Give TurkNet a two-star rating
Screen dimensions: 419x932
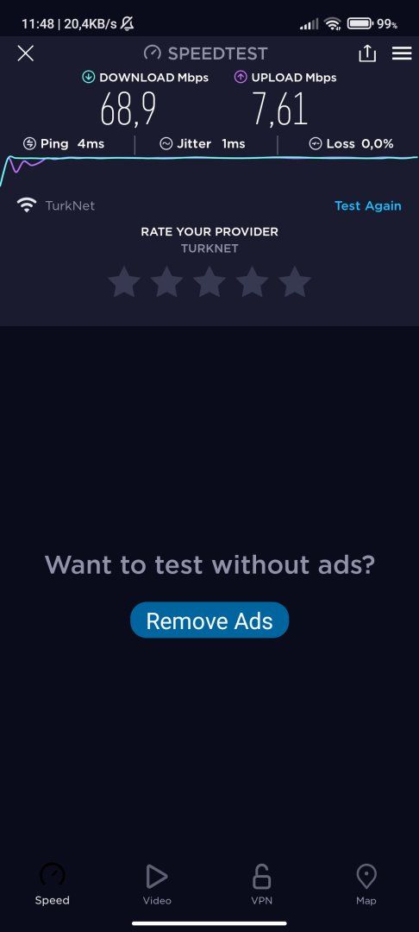166,281
